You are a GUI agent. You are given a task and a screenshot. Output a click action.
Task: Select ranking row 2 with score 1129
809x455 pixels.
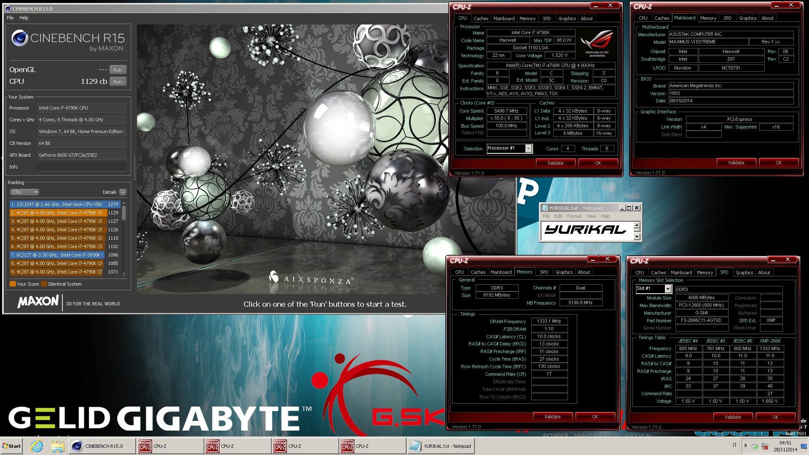[65, 213]
